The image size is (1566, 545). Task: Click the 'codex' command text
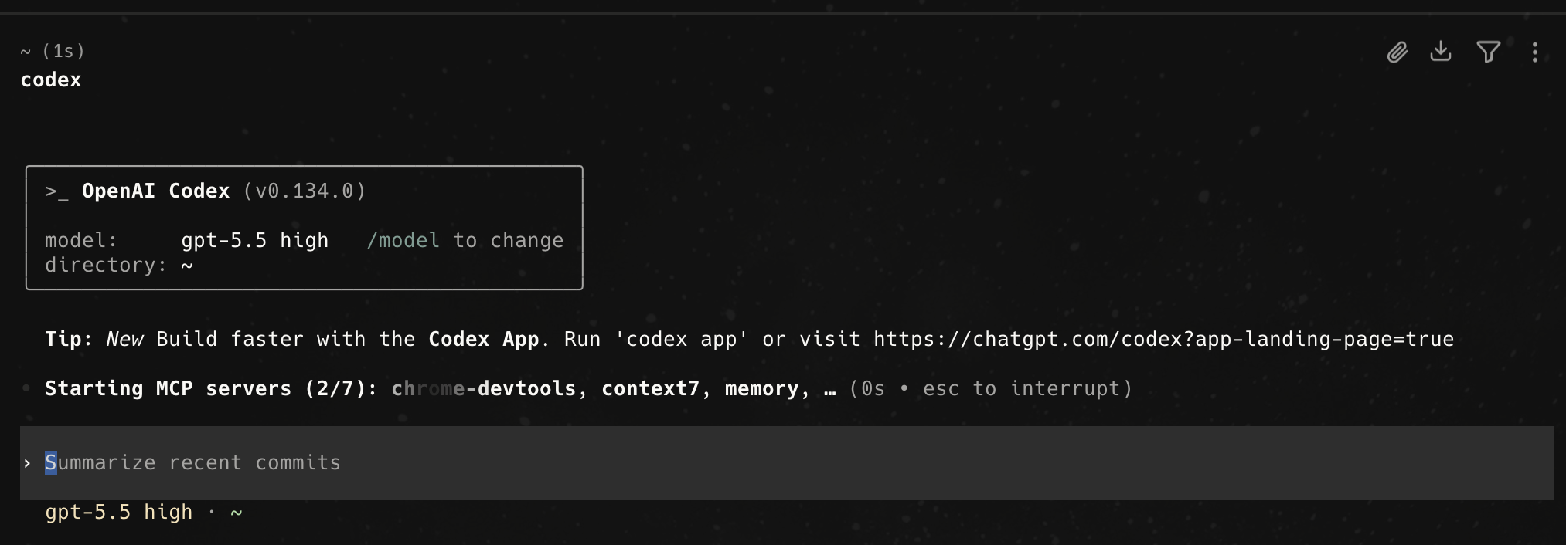51,80
